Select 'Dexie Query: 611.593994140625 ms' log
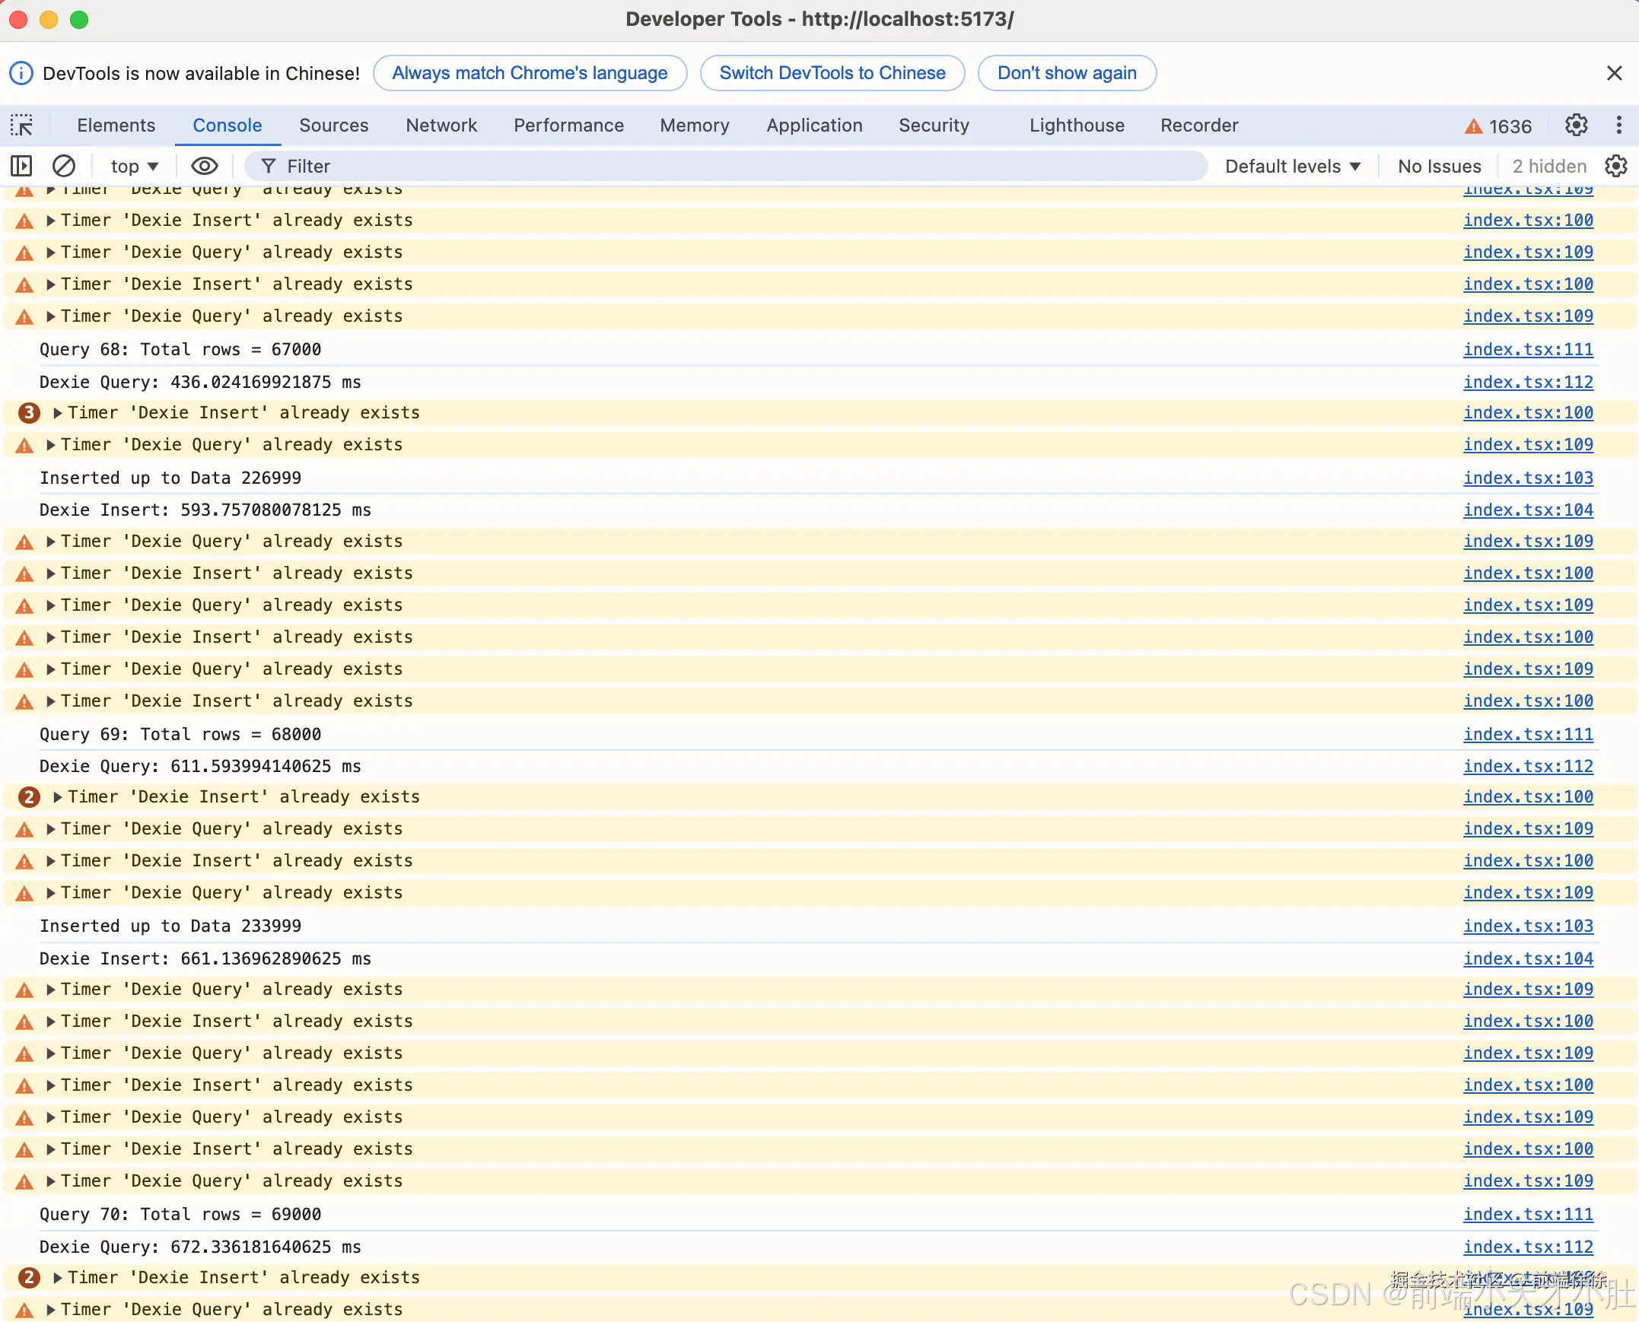 point(200,767)
